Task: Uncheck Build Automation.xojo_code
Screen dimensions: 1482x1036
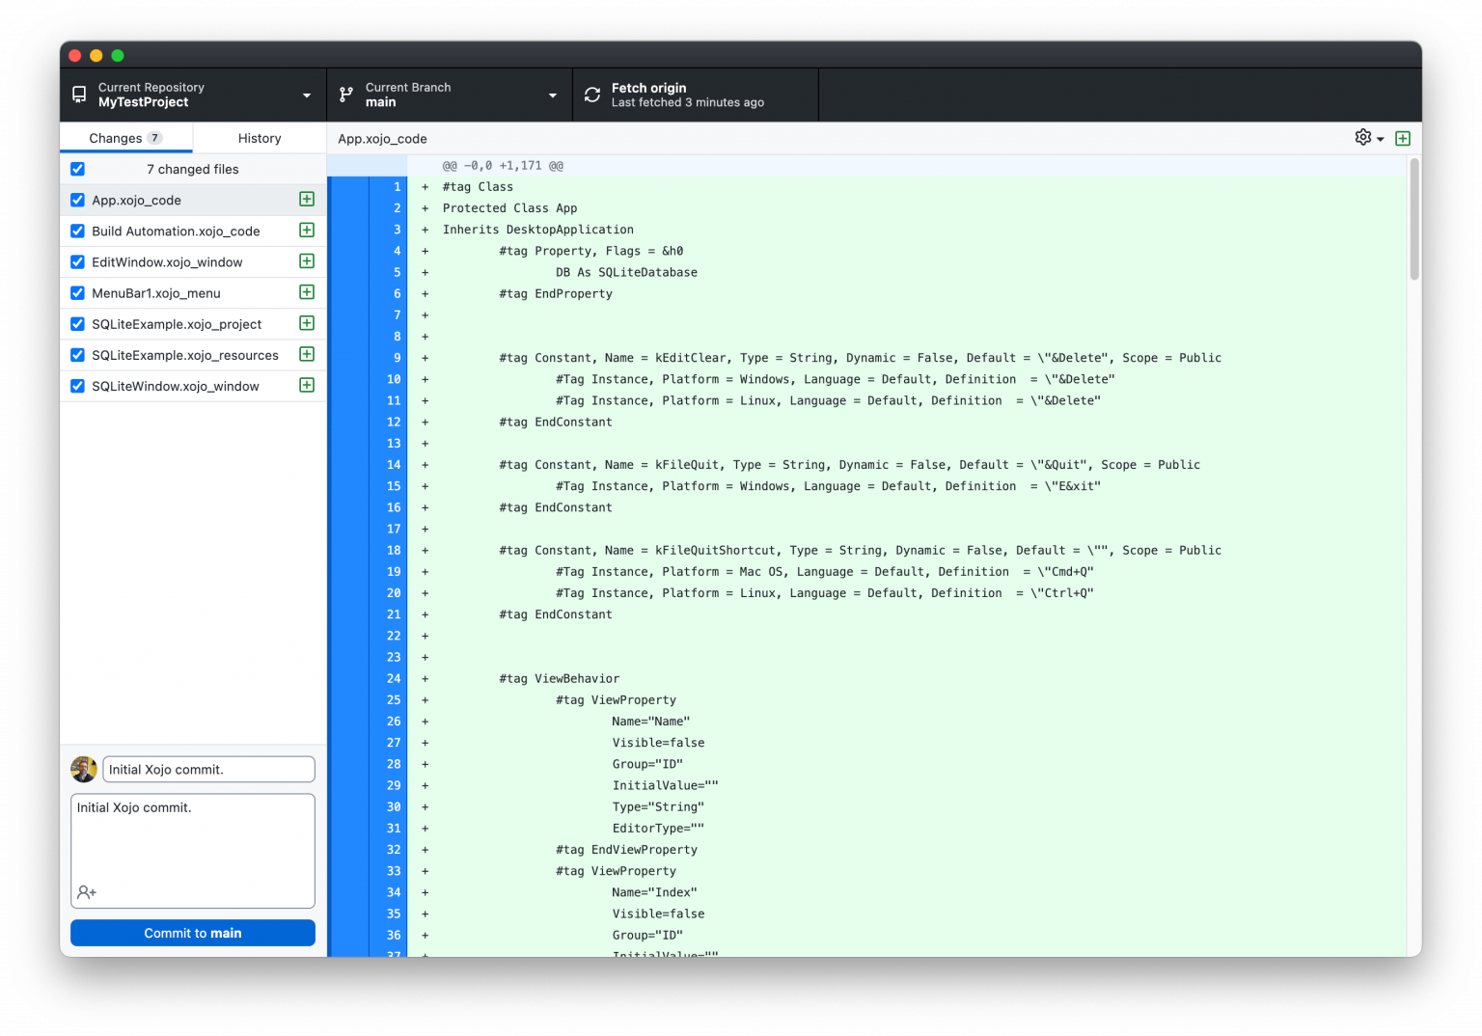Action: click(x=77, y=231)
